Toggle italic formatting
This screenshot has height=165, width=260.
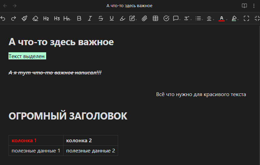(x=90, y=18)
